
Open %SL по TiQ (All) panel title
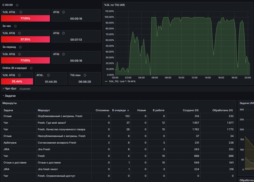tap(114, 5)
